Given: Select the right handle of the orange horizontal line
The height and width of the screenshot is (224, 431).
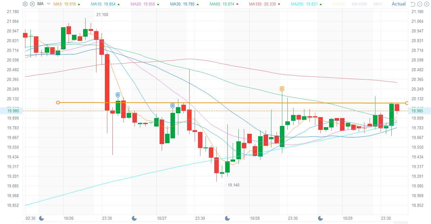Looking at the screenshot, I should [x=407, y=103].
